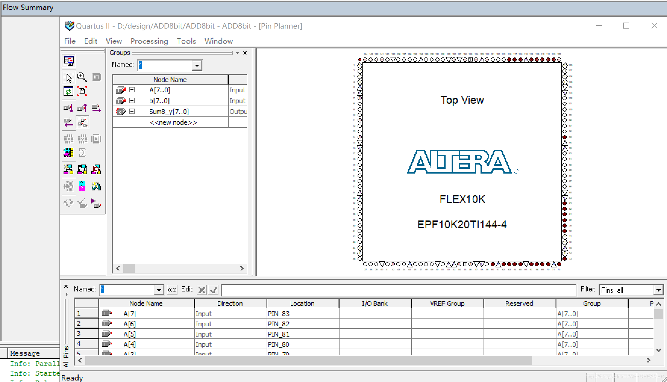Select the PIN_83 location cell
667x382 pixels.
302,313
